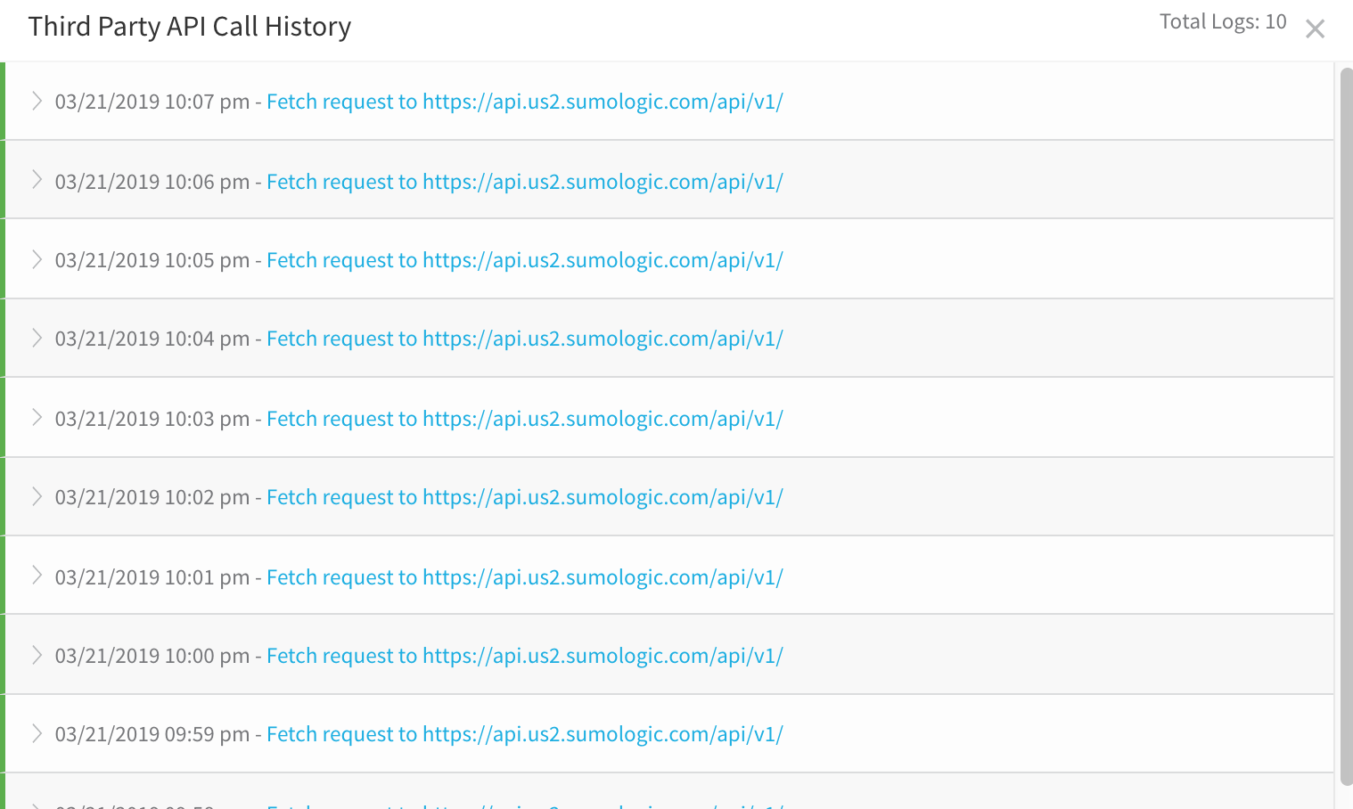The image size is (1353, 809).
Task: Open the 10:01 pm Fetch request link
Action: pos(525,577)
